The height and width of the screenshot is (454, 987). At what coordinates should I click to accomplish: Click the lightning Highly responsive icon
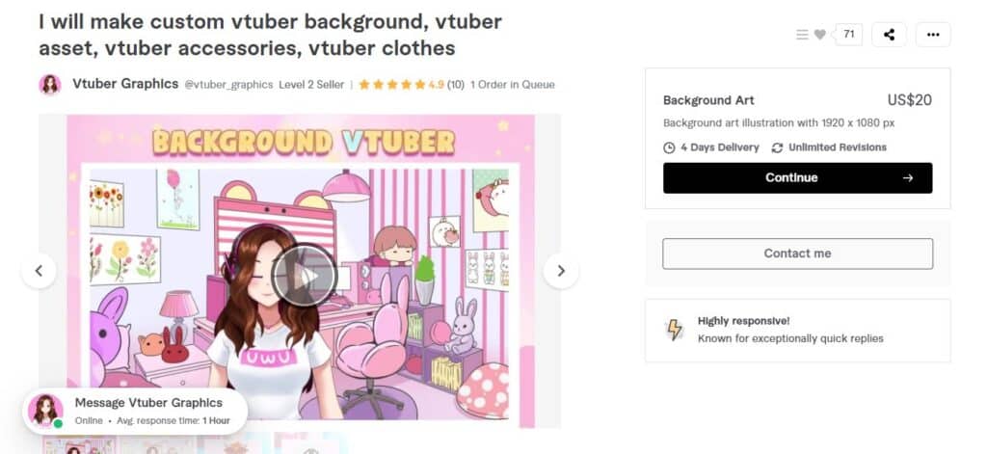click(x=674, y=330)
